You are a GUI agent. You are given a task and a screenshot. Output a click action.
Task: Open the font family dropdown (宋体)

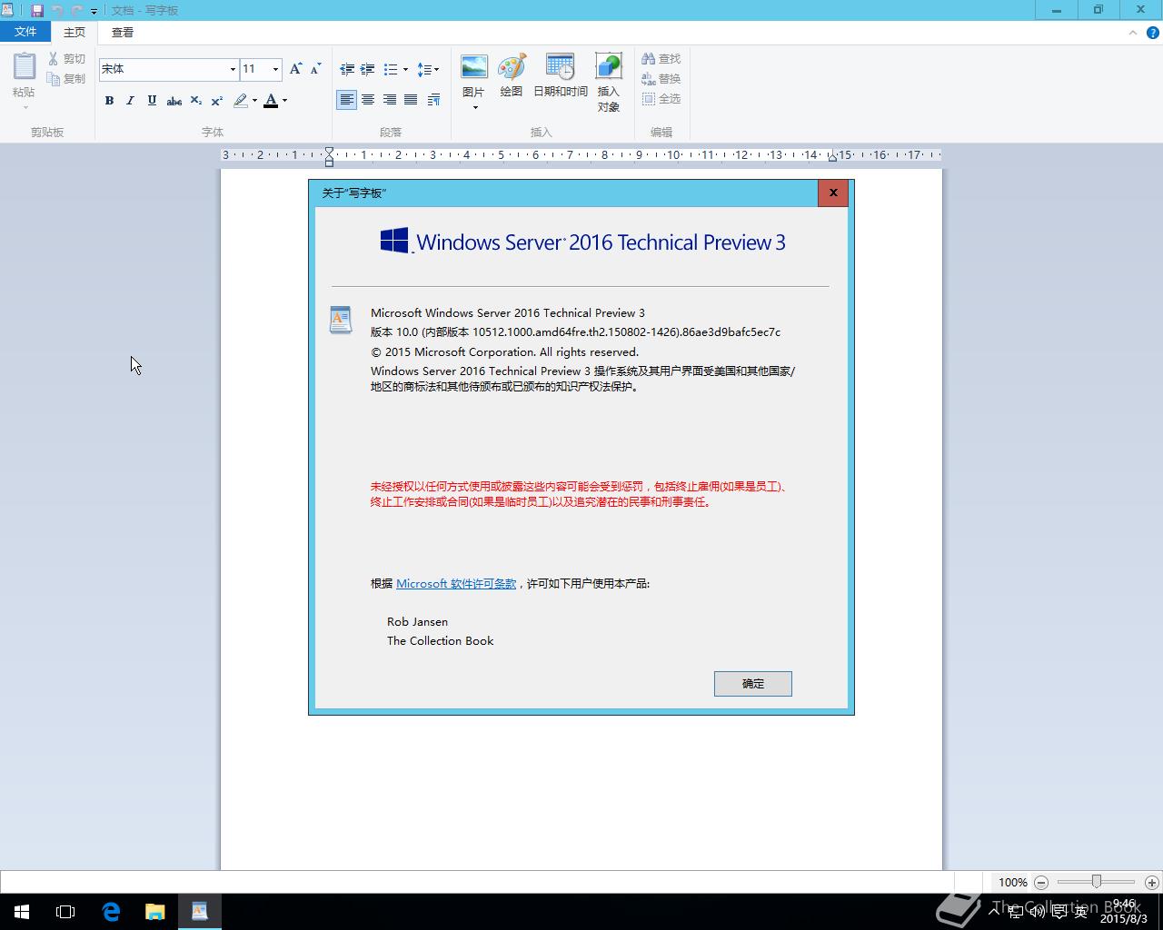pyautogui.click(x=233, y=69)
